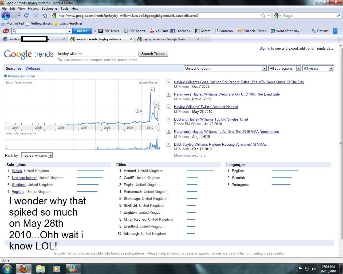Go to home page via house icon

tap(45, 15)
